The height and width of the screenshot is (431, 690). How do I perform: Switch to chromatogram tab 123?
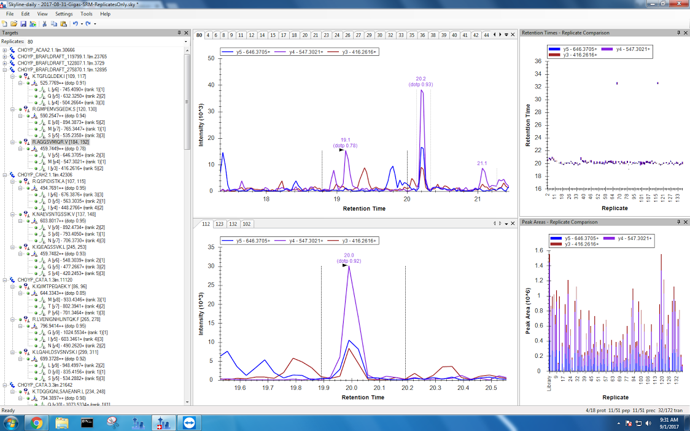coord(219,224)
